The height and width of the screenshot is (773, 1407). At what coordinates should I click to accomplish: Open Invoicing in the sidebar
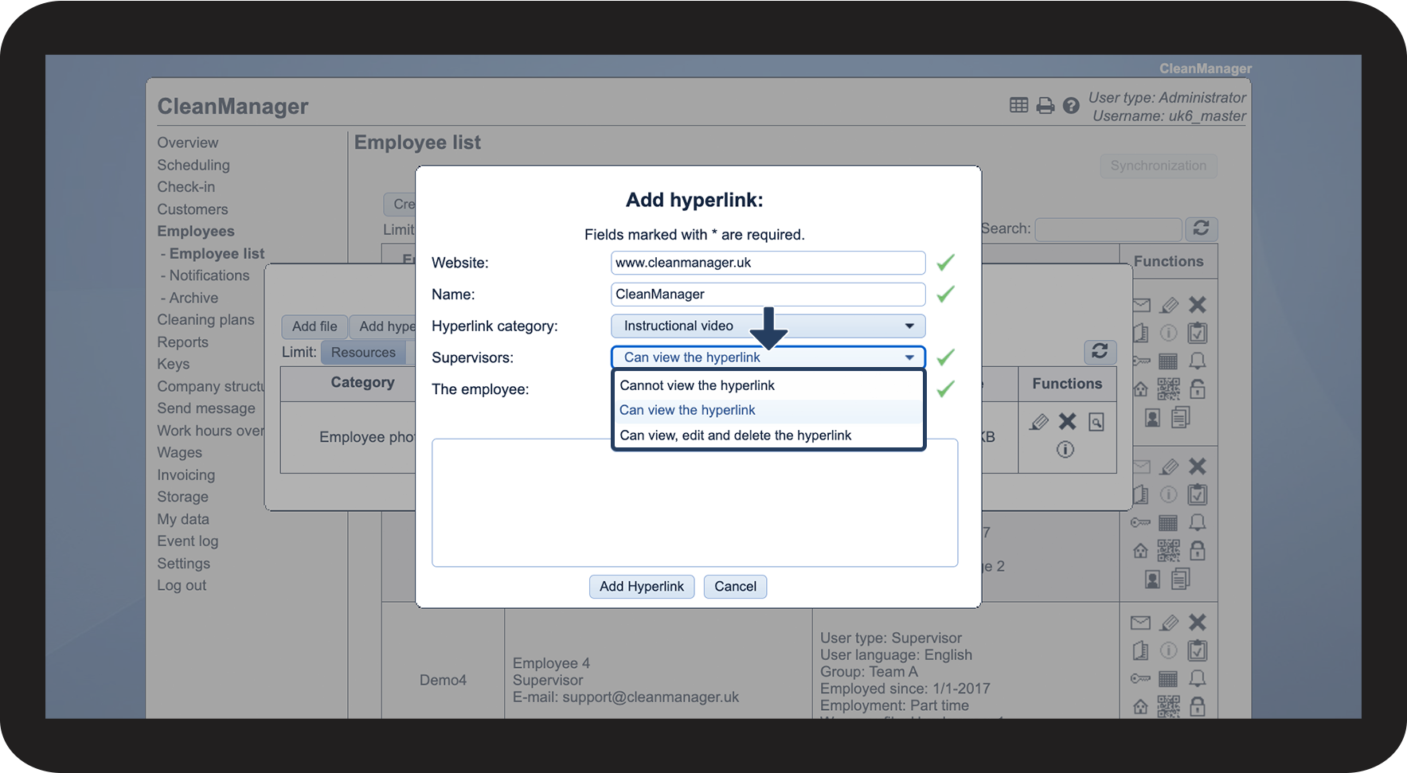tap(186, 475)
